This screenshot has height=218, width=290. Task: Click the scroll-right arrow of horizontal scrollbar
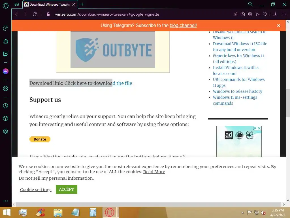(x=283, y=204)
